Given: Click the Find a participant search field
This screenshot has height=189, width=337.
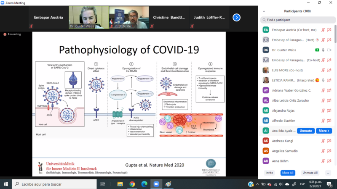Looking at the screenshot, I should 298,20.
